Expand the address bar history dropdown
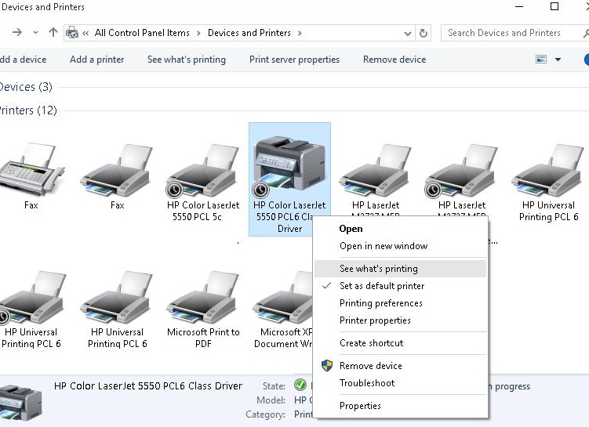 pyautogui.click(x=408, y=34)
